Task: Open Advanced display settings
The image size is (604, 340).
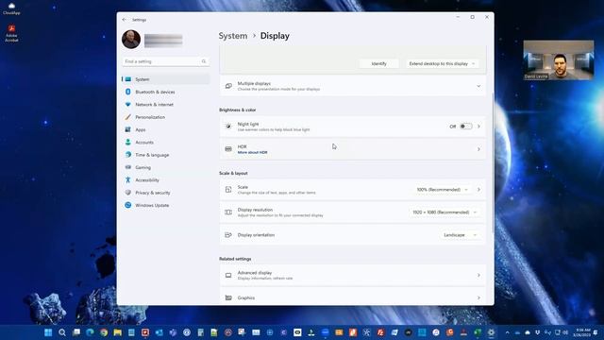Action: coord(352,275)
